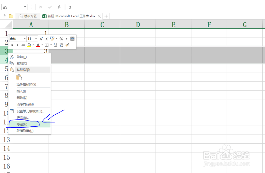The image size is (265, 173).
Task: Select column F header
Action: [209, 24]
